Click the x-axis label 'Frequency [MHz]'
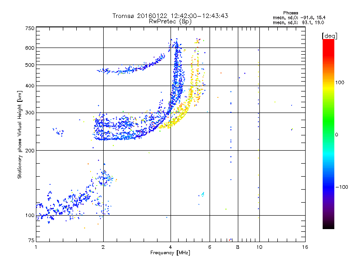 170,253
